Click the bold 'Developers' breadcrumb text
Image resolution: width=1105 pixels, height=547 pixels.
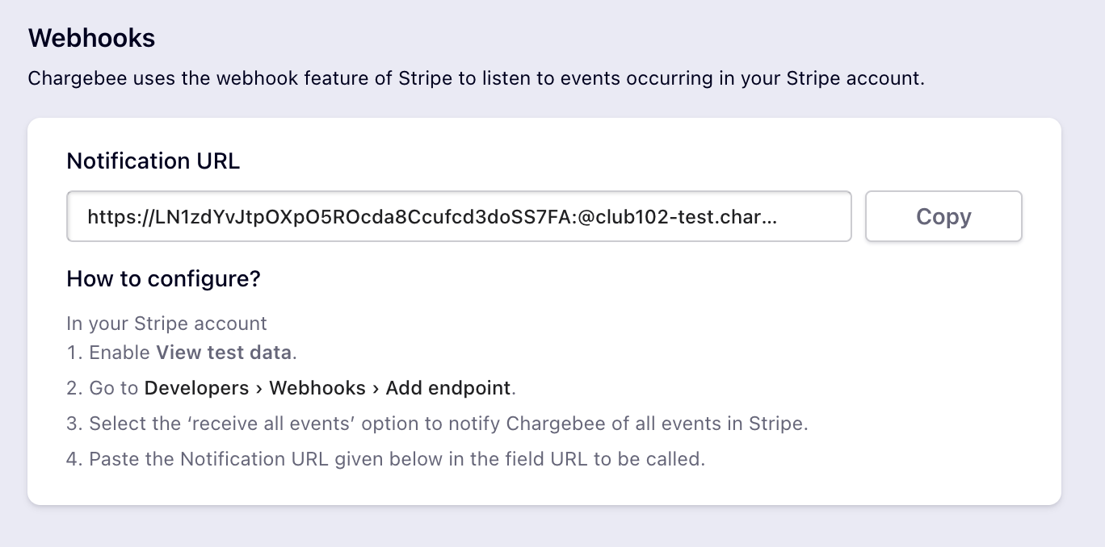click(196, 388)
